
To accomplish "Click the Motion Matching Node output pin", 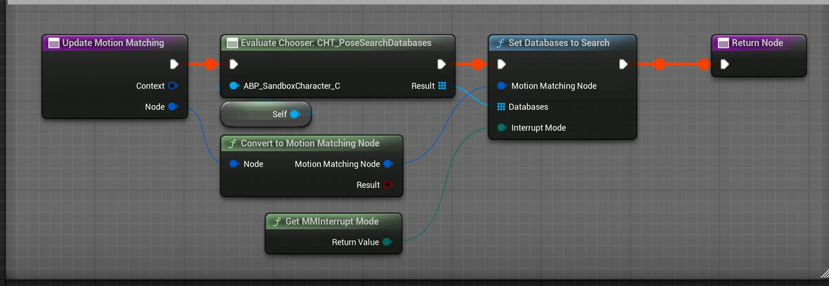I will point(388,164).
